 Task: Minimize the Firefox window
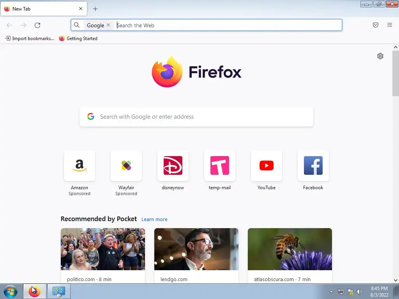[366, 4]
